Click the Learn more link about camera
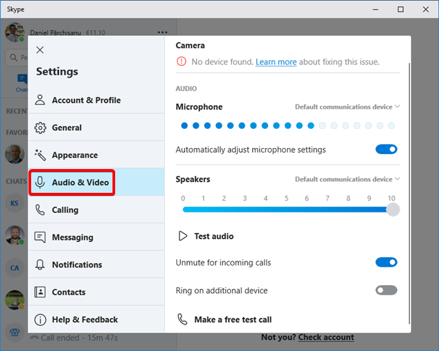 pos(276,62)
